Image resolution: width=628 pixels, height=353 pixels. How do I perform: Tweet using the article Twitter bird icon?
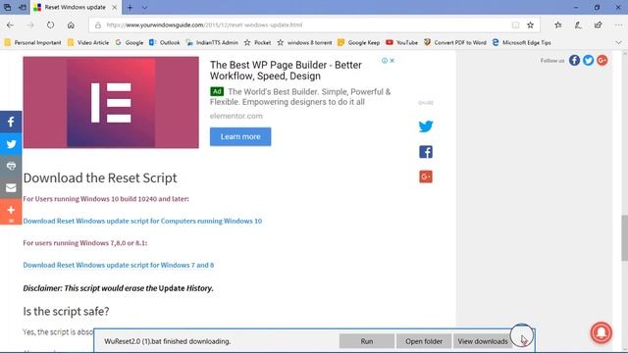(426, 126)
